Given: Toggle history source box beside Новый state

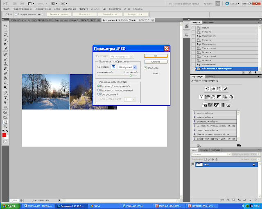Looking at the screenshot, I should (x=193, y=28).
